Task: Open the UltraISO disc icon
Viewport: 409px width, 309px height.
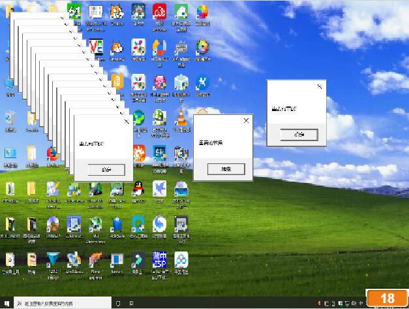Action: (53, 224)
